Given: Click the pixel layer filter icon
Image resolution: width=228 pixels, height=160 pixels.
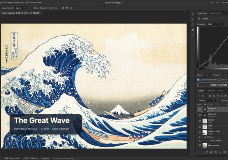Looking at the screenshot, I should [x=210, y=96].
